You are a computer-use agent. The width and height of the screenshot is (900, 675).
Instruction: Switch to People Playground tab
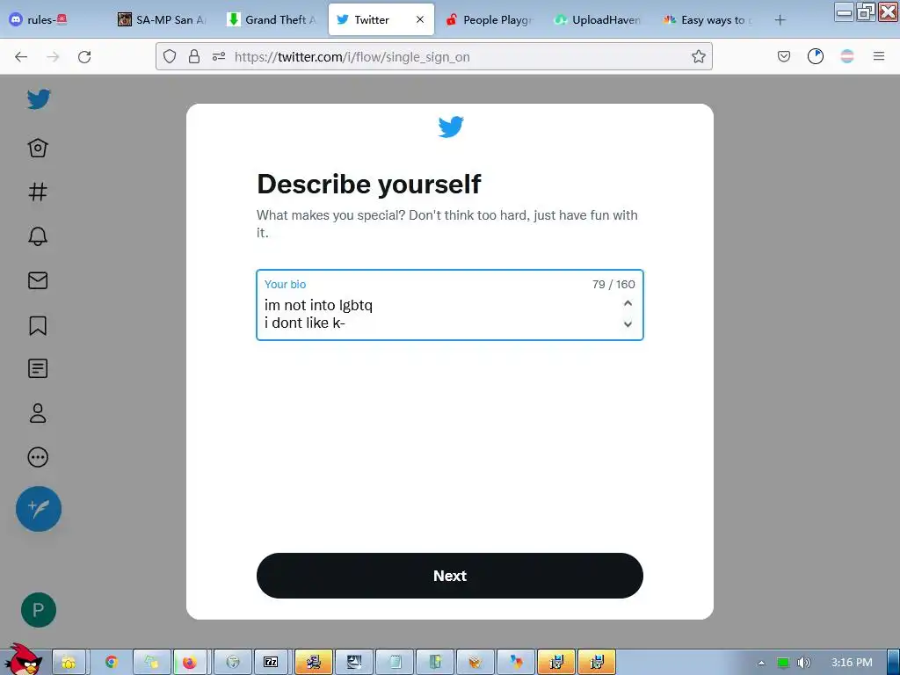tap(490, 19)
